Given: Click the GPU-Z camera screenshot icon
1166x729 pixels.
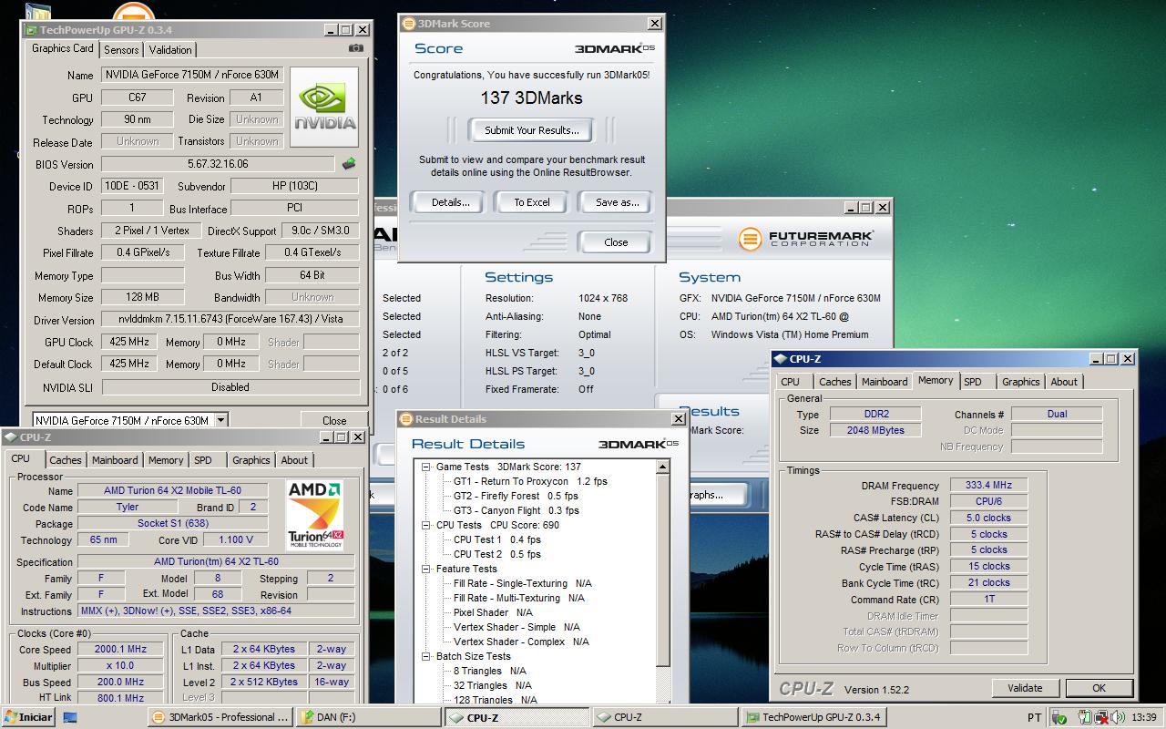Looking at the screenshot, I should click(356, 49).
